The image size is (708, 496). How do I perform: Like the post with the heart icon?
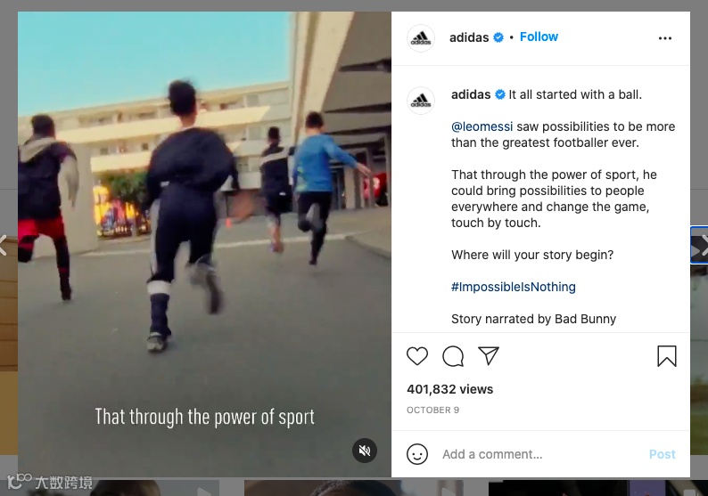coord(417,356)
